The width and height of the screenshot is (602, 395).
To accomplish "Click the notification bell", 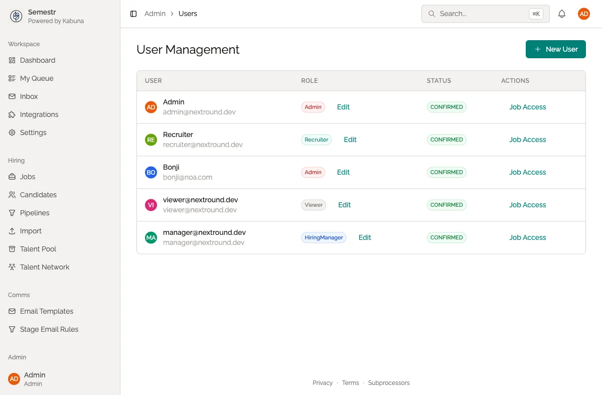I will coord(562,14).
